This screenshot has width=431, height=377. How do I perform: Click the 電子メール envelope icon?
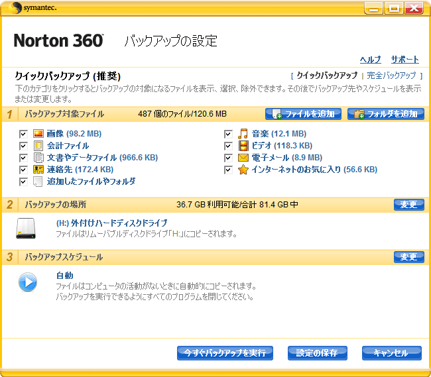coord(243,158)
